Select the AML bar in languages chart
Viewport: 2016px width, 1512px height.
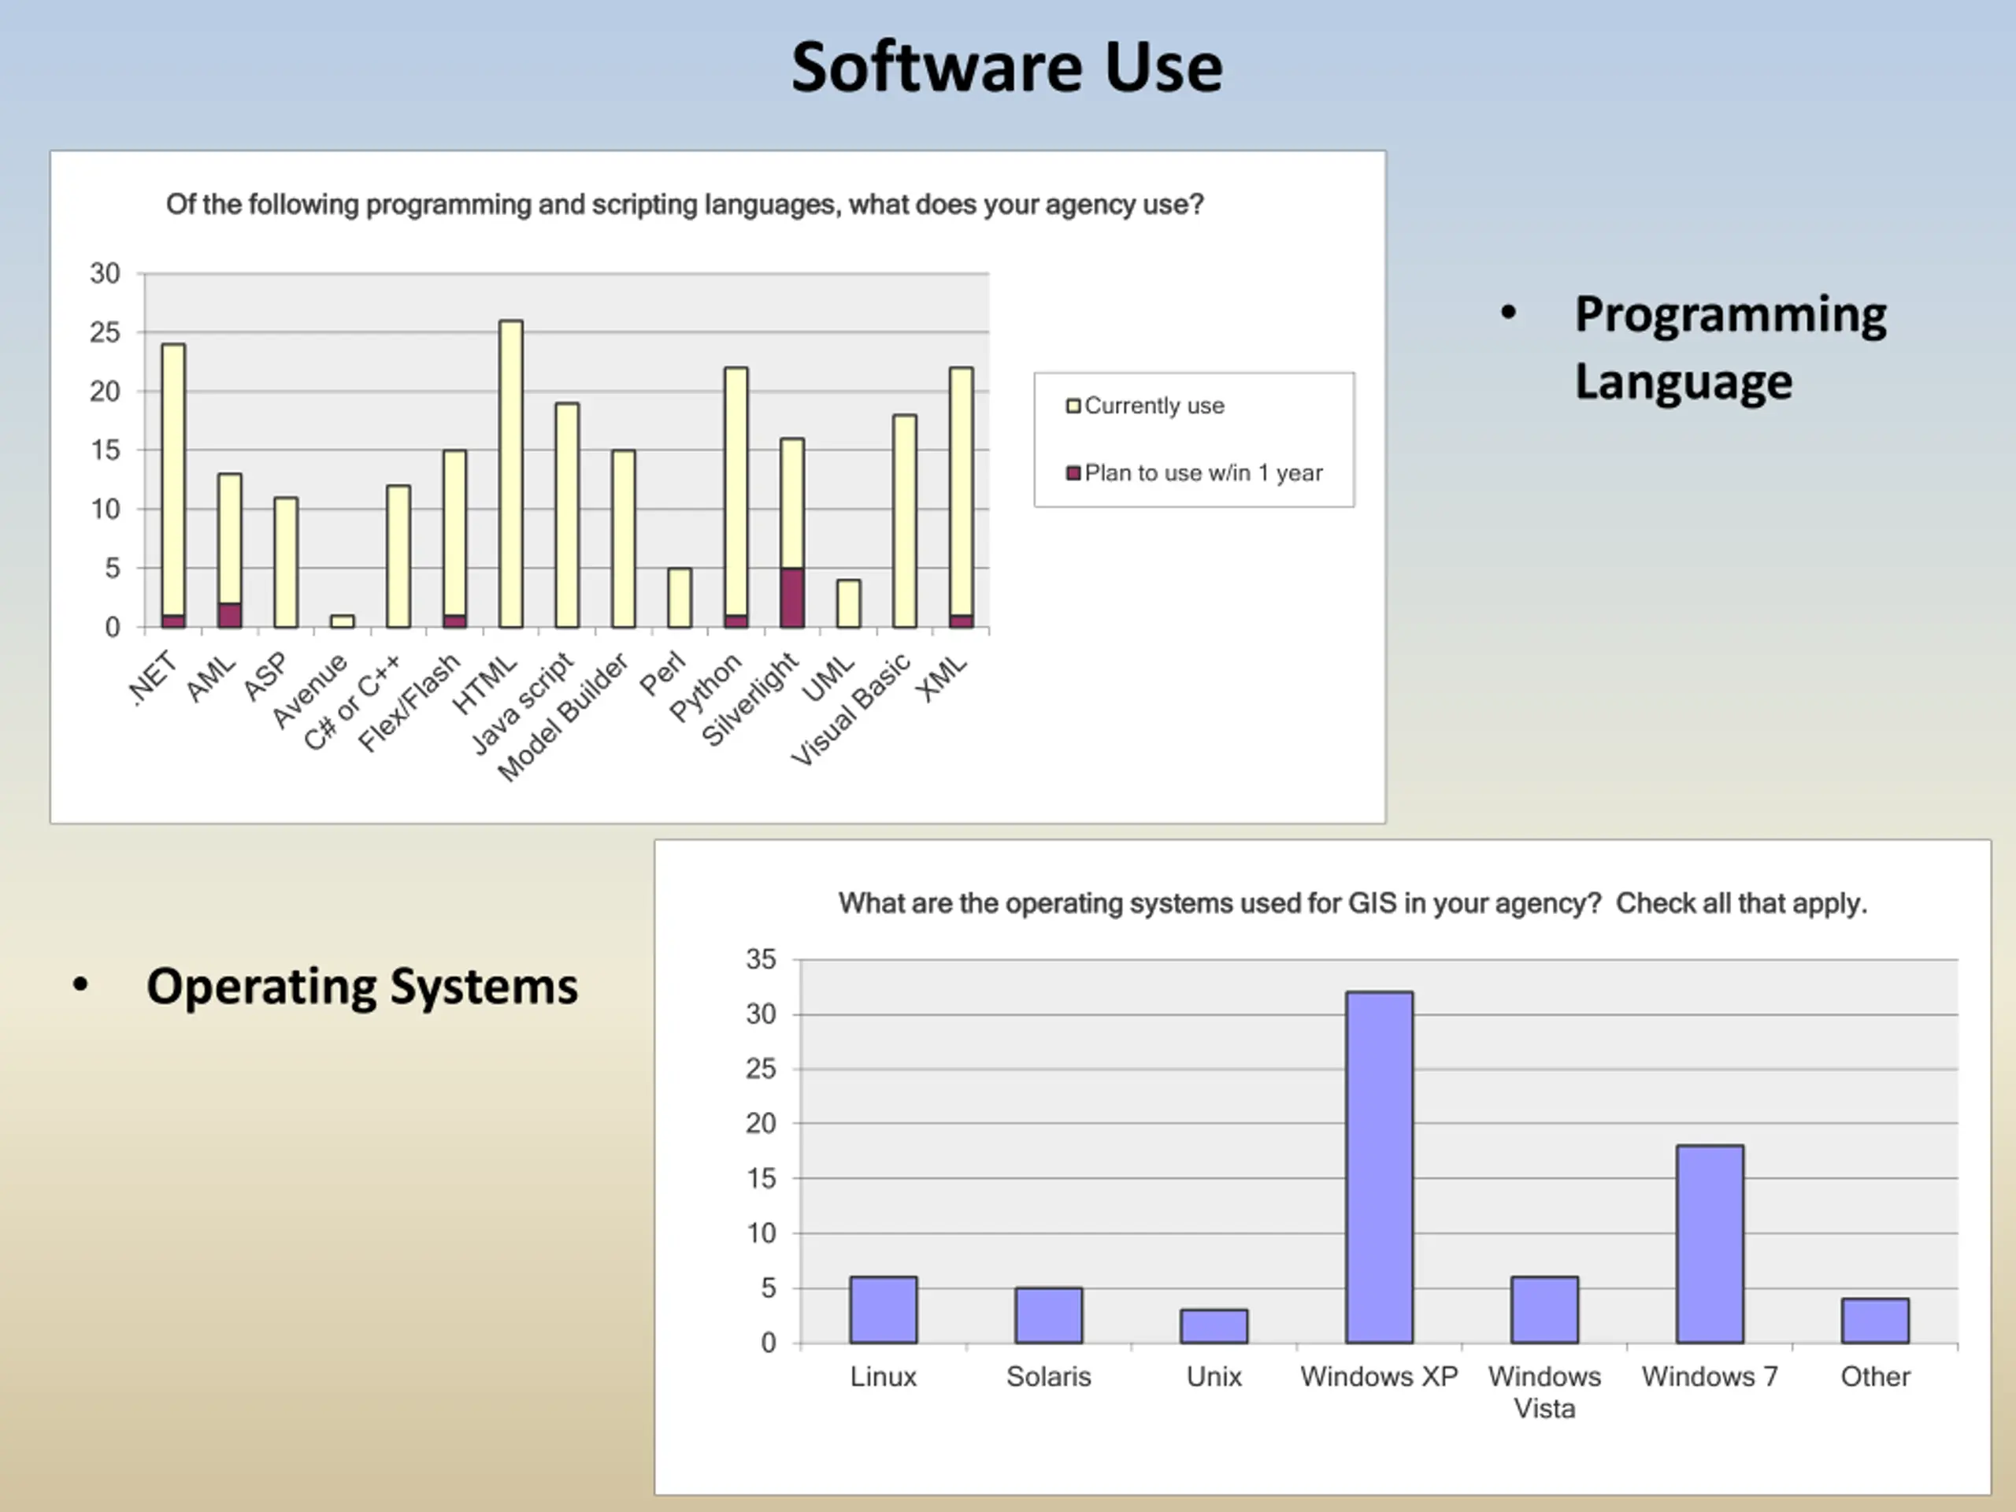pos(230,550)
